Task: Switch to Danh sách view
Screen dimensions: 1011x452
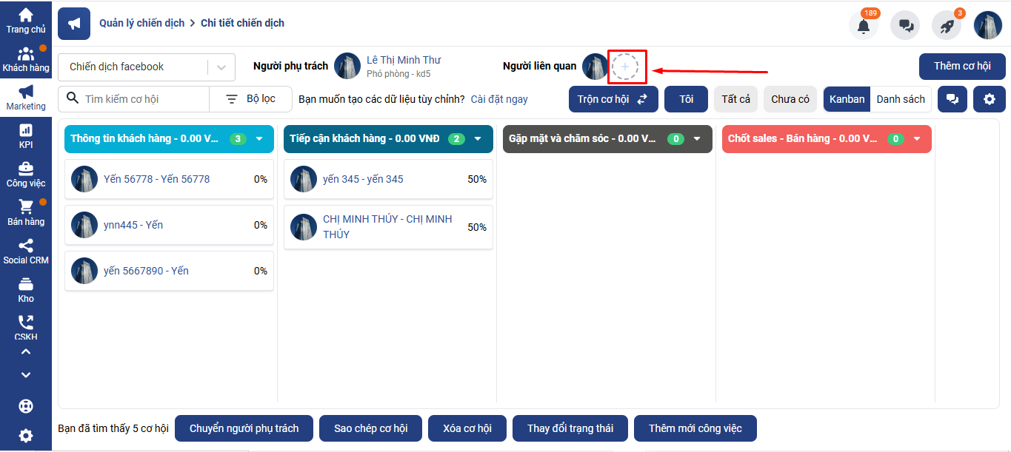Action: click(x=901, y=99)
